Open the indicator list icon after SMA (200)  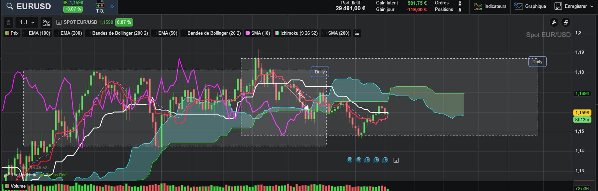(357, 33)
